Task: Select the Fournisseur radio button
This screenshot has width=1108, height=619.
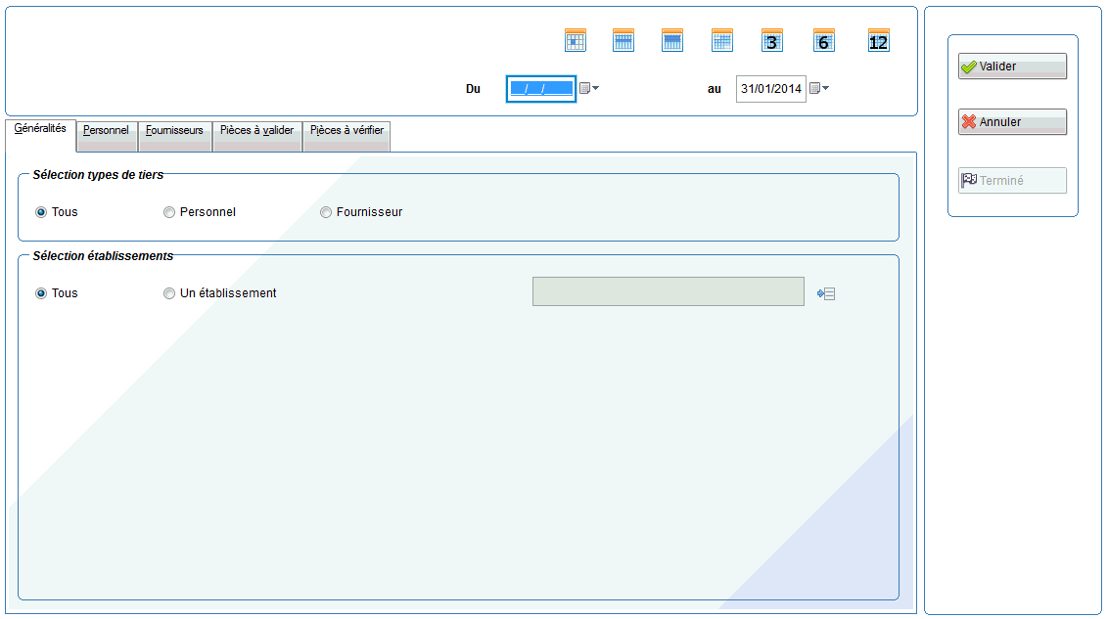Action: 326,212
